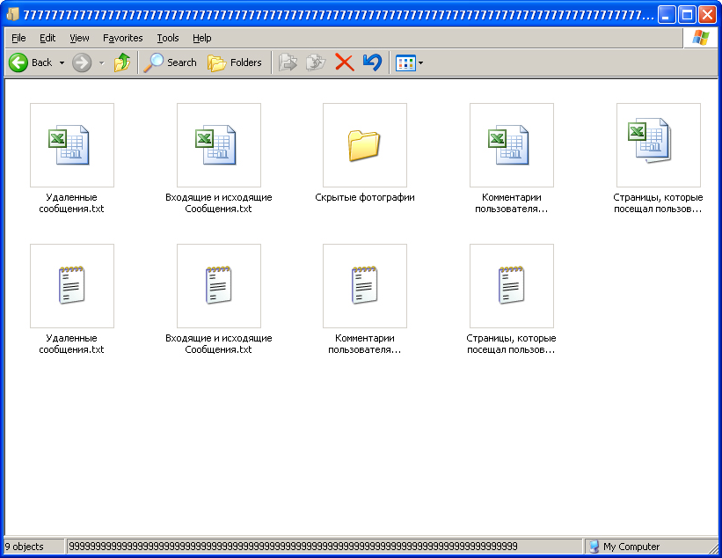Open the Tools menu
This screenshot has height=558, width=722.
167,38
